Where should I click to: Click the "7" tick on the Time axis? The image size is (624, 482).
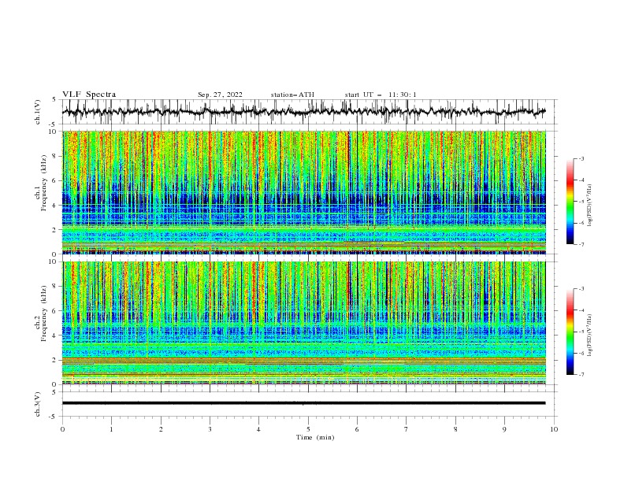coord(407,429)
